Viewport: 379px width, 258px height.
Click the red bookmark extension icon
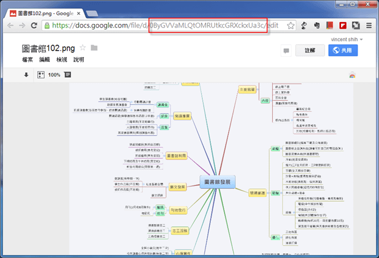[x=329, y=25]
